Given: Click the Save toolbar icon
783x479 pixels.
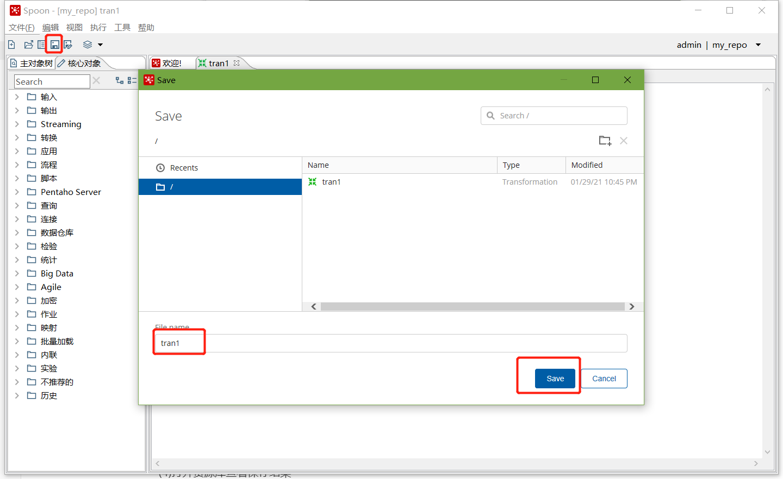Looking at the screenshot, I should pyautogui.click(x=54, y=45).
